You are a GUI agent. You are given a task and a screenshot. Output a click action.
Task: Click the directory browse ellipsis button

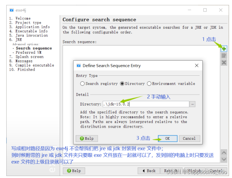pos(192,104)
